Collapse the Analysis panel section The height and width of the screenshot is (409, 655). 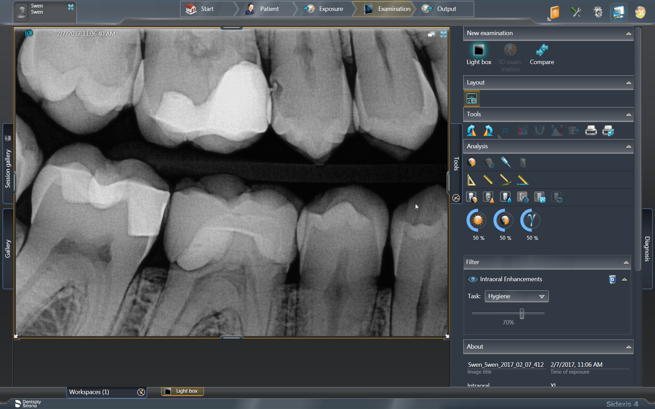pos(628,147)
